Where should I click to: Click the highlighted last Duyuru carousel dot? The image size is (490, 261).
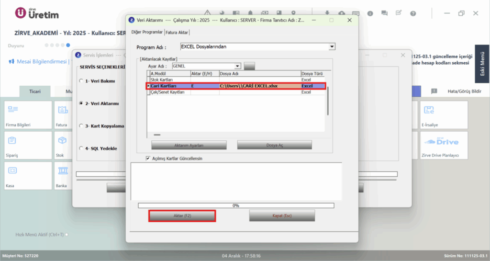click(x=68, y=45)
